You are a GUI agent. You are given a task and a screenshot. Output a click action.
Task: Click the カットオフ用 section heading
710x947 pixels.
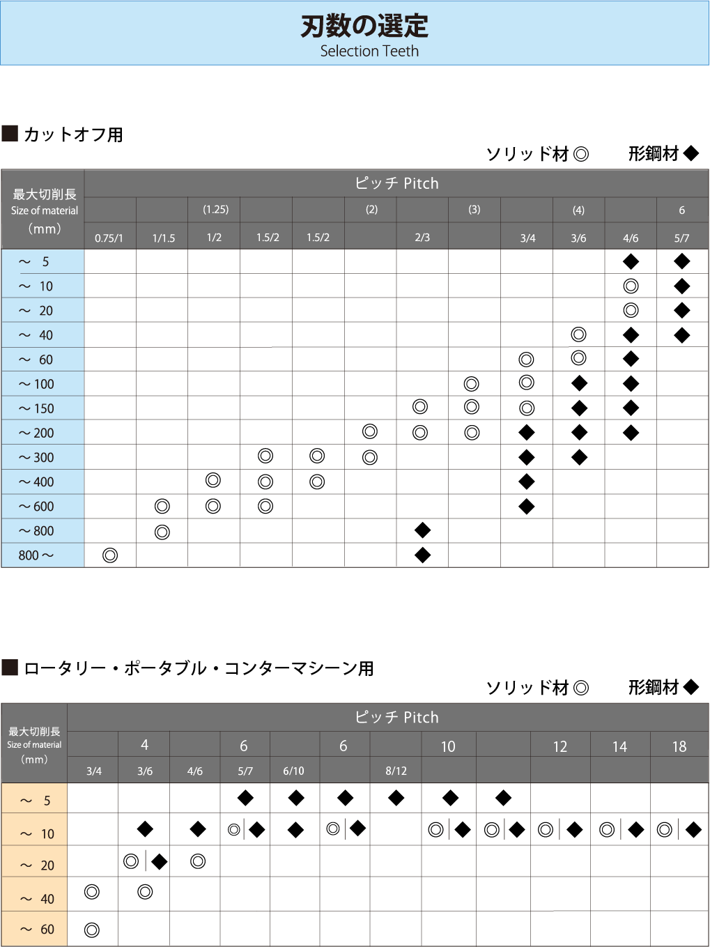pos(73,134)
